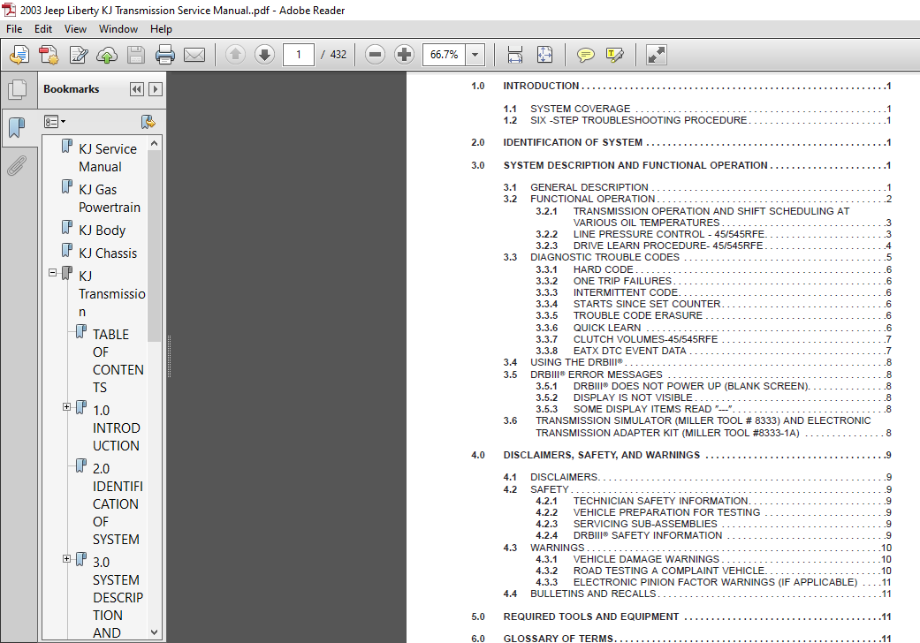Click the page number input field
The image size is (920, 643).
tap(298, 55)
